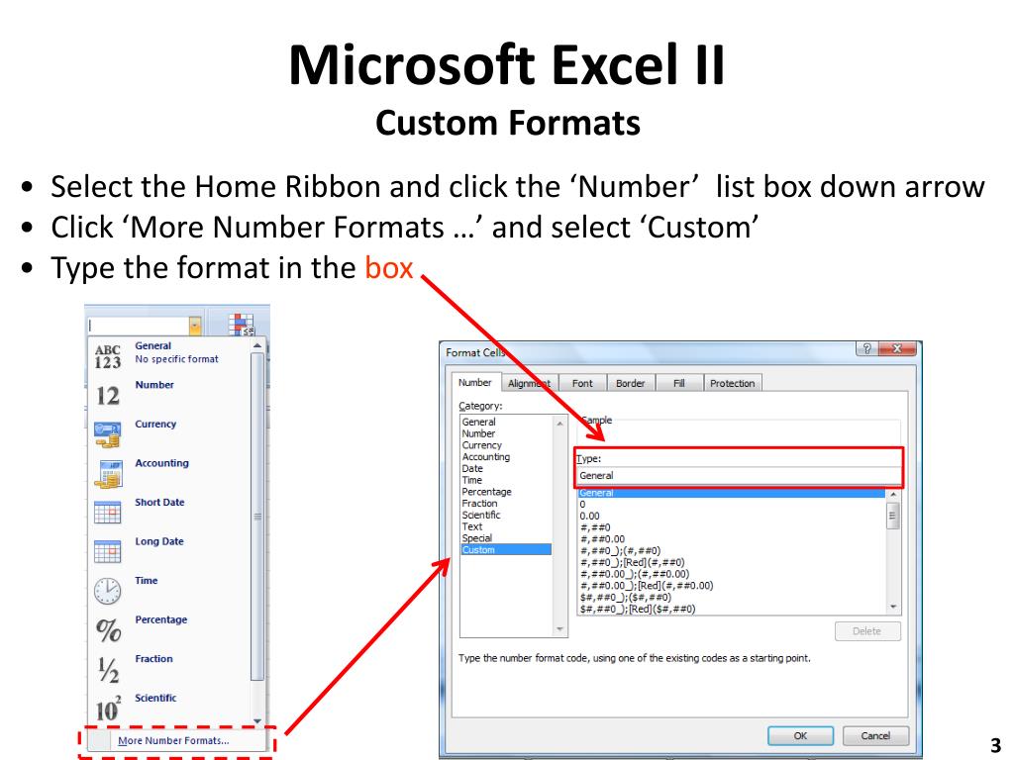Select the Accounting calculator icon
The width and height of the screenshot is (1014, 760).
[107, 474]
